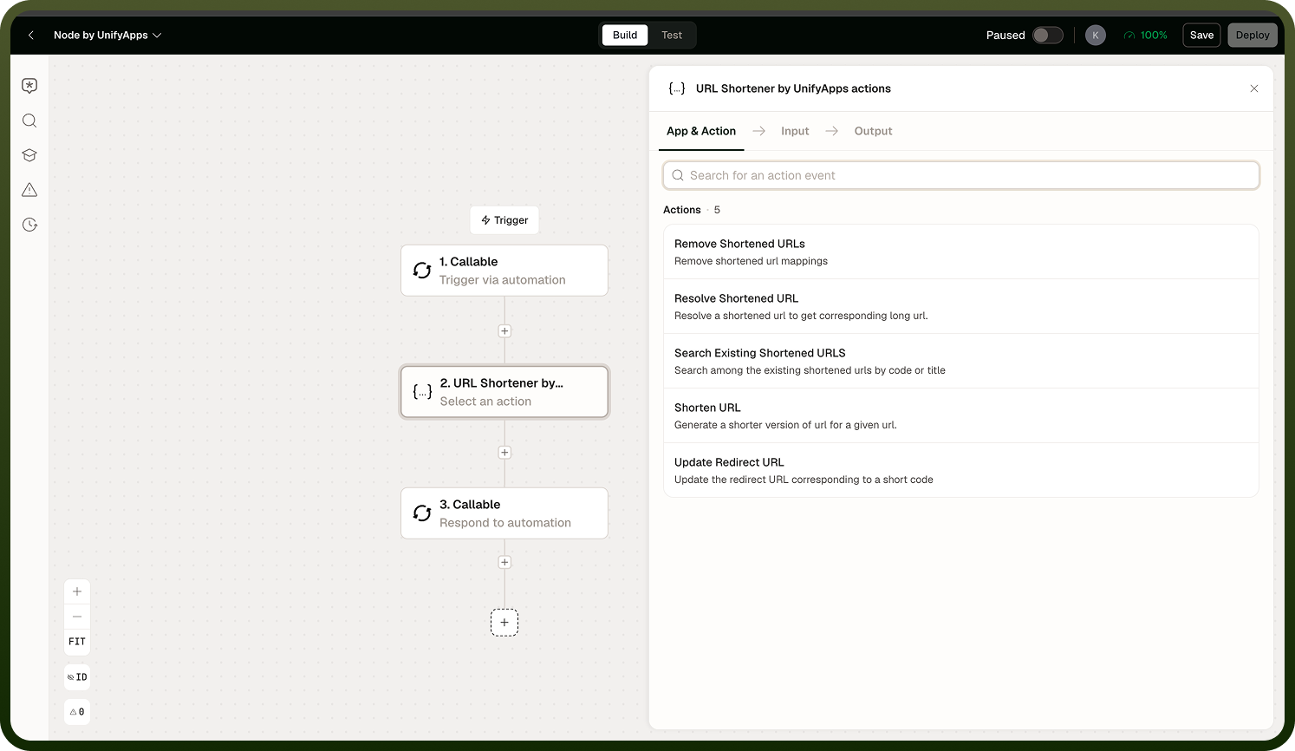Viewport: 1295px width, 751px height.
Task: Open the version history clock icon
Action: pos(29,225)
